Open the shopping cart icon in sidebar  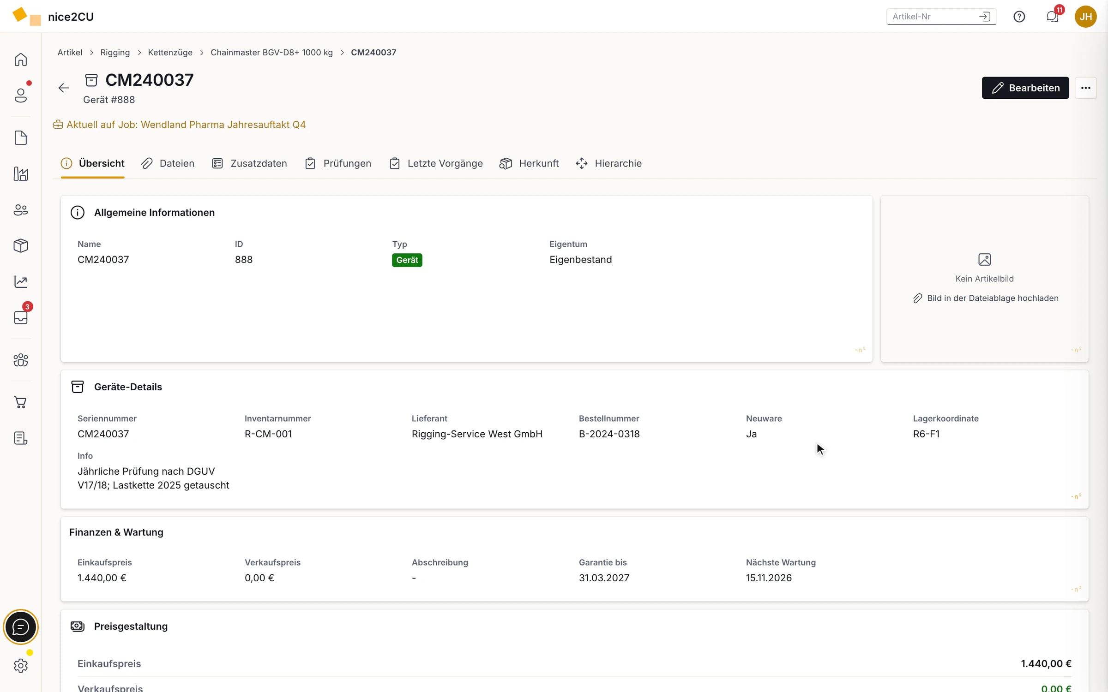pos(21,402)
